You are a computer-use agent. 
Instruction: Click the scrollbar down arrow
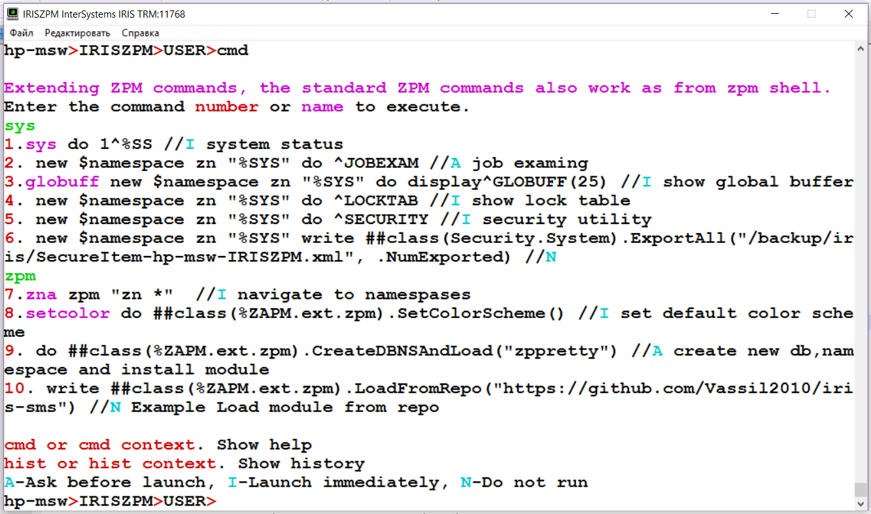(x=861, y=504)
